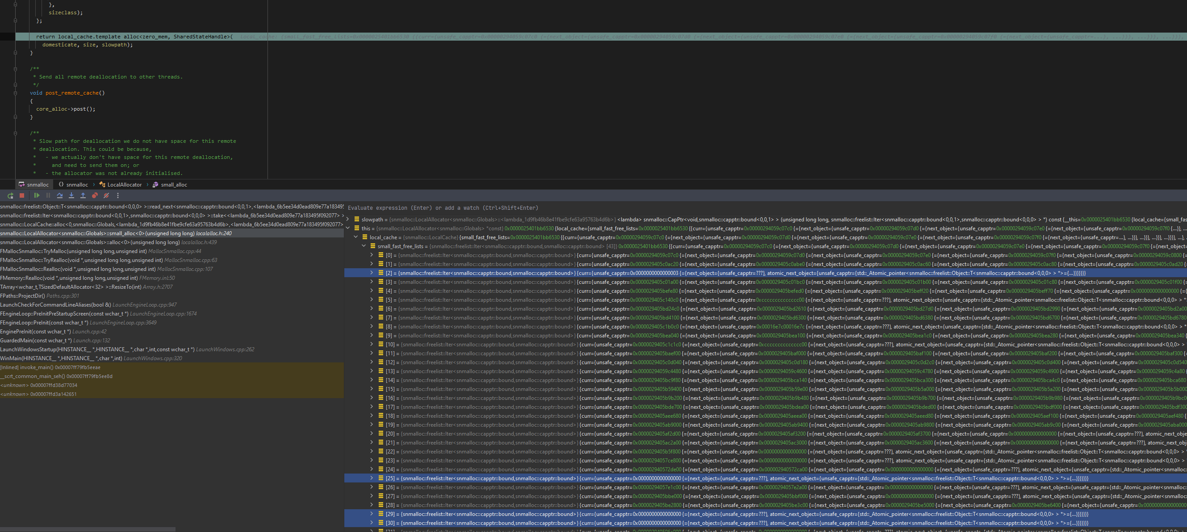Collapse the 'this' variable node
Screen dimensions: 1187x532
(x=349, y=229)
